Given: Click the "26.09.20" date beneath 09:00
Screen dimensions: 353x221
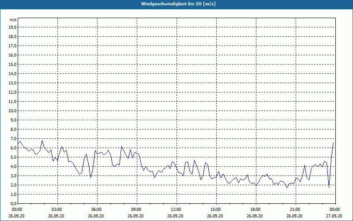Looking at the screenshot, I should pos(135,216).
